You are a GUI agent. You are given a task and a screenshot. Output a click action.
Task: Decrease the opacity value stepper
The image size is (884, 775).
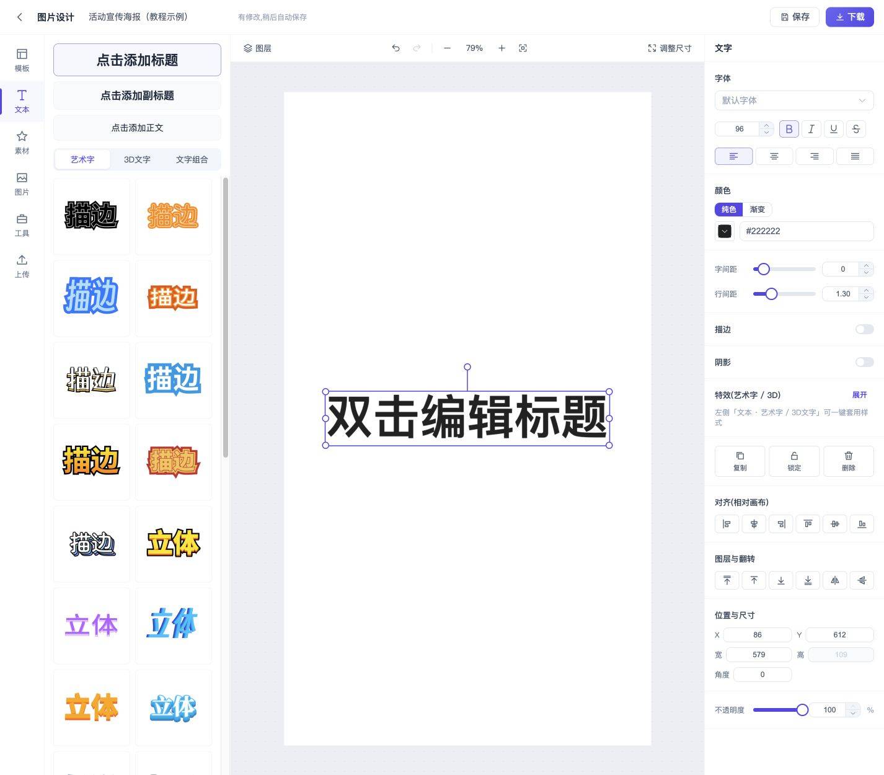coord(853,714)
